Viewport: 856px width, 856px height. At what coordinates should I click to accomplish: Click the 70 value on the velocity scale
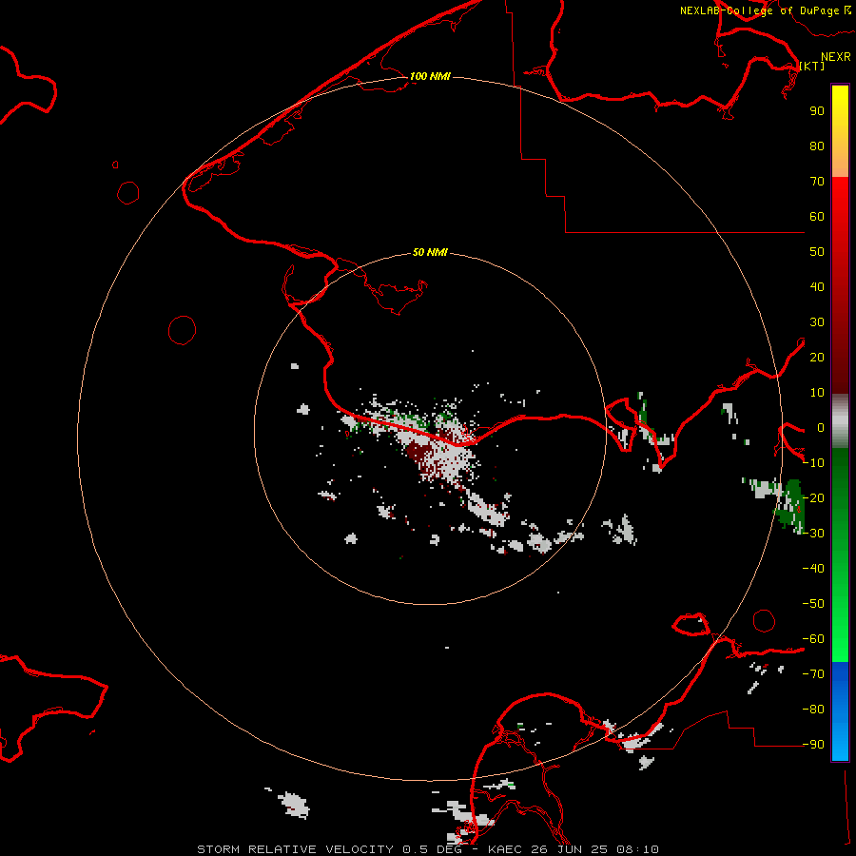tap(817, 182)
